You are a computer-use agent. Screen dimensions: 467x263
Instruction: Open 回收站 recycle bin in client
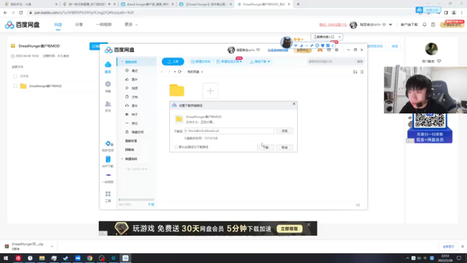pos(130,150)
